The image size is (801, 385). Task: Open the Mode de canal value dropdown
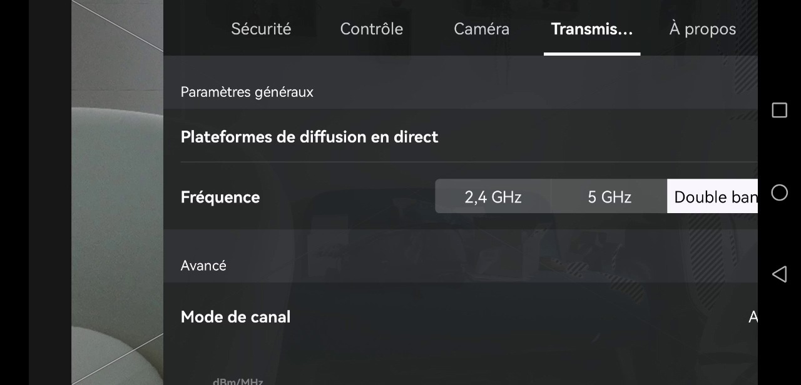point(753,317)
